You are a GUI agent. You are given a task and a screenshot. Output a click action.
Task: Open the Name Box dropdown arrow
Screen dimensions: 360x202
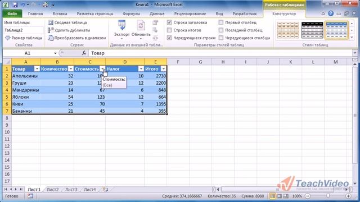click(55, 53)
